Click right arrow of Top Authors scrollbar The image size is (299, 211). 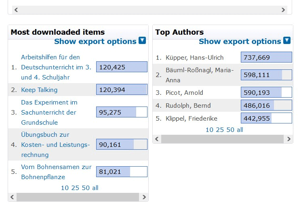click(x=289, y=139)
